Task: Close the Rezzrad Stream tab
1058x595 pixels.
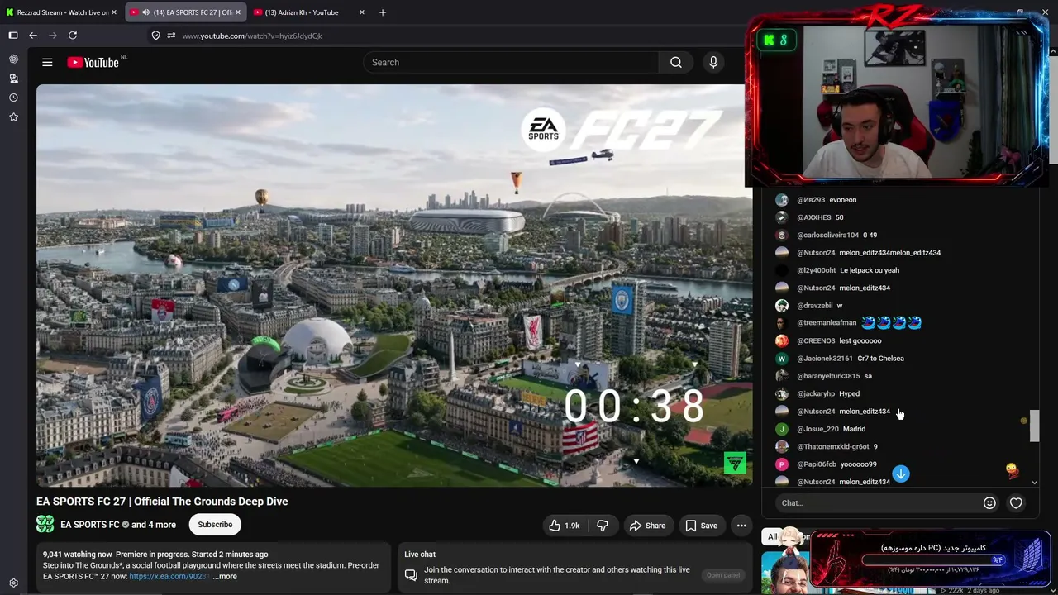Action: (x=116, y=12)
